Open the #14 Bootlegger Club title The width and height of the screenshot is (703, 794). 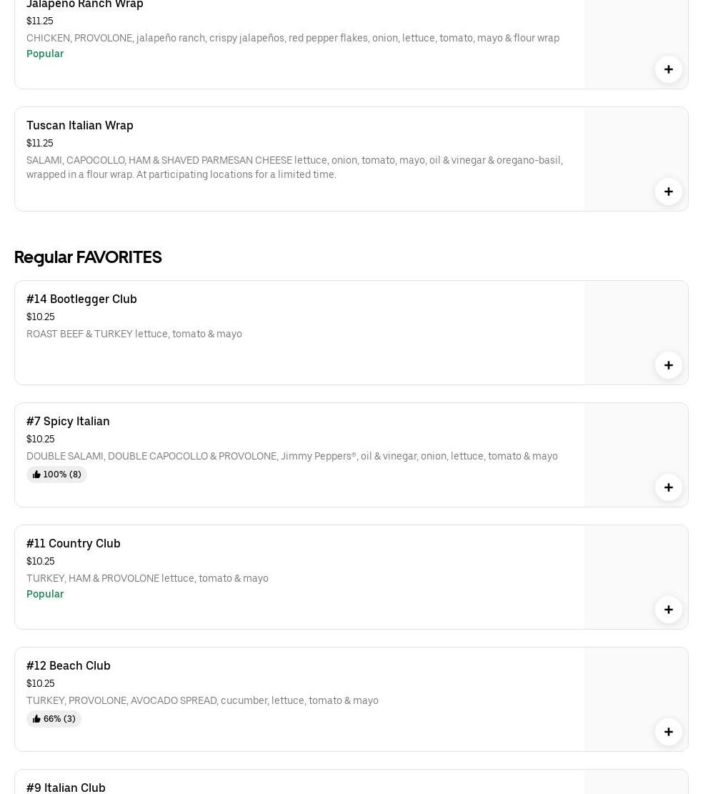coord(81,299)
